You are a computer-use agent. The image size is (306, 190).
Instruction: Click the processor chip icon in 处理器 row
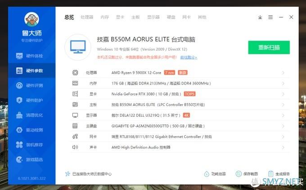pos(75,73)
